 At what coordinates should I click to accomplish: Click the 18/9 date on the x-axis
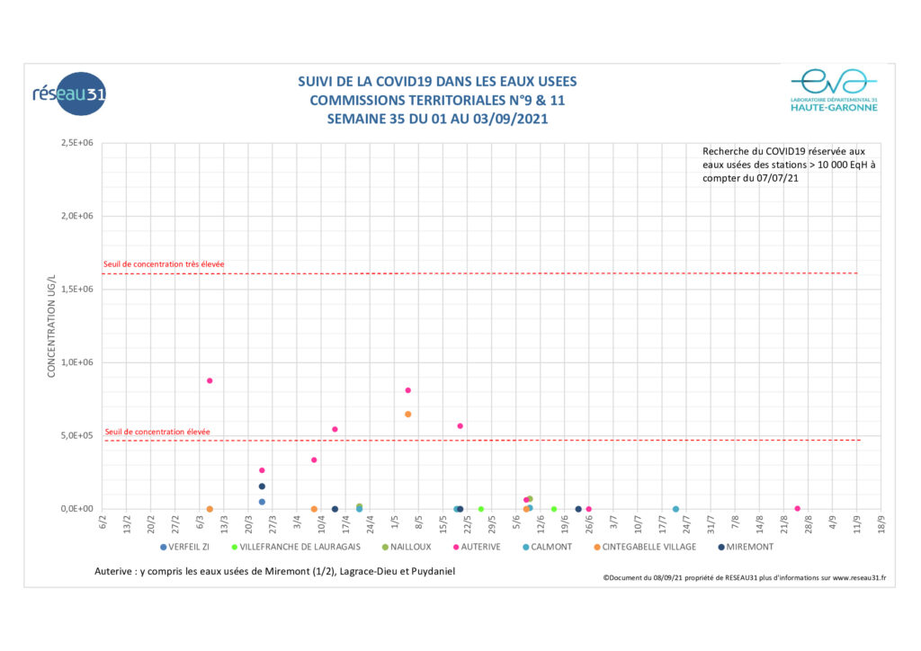coord(881,524)
